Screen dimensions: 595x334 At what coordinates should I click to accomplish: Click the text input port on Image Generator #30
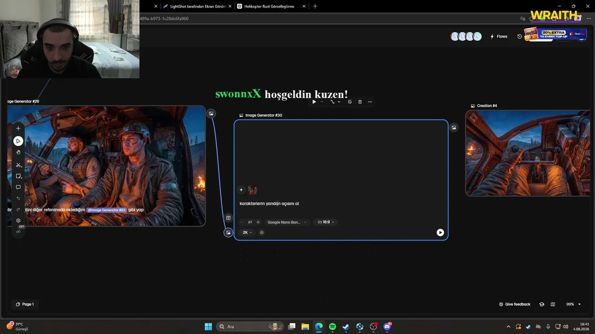pyautogui.click(x=228, y=218)
